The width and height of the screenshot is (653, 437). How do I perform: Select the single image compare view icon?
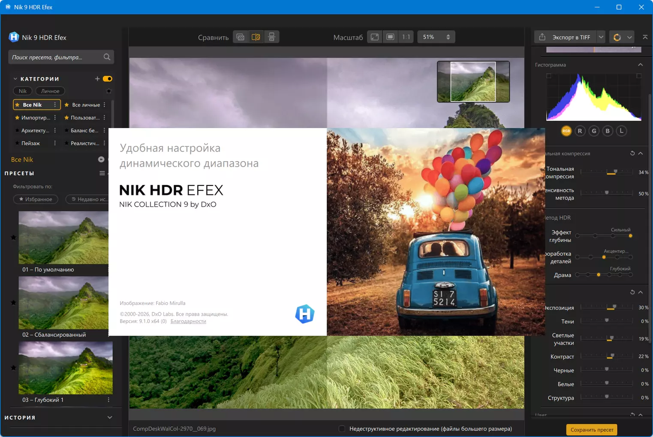pyautogui.click(x=241, y=37)
